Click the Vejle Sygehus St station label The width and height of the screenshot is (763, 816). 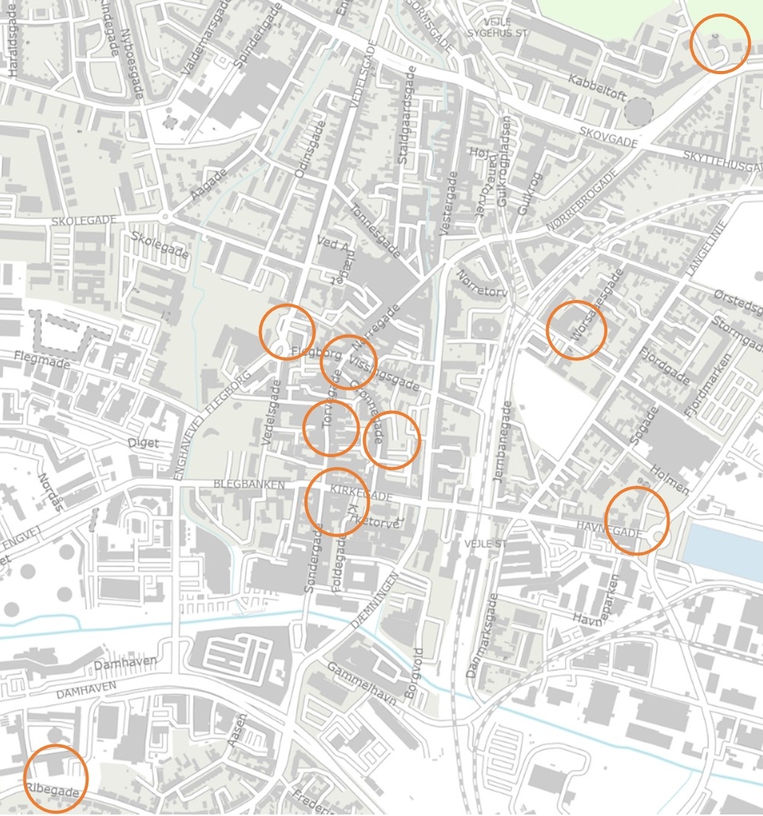498,28
